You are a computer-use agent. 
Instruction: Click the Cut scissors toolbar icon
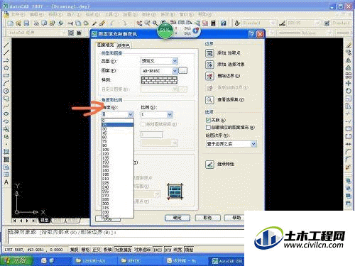click(x=70, y=23)
